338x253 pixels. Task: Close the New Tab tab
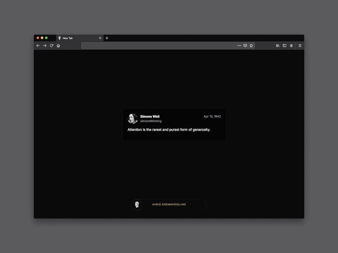click(x=100, y=38)
